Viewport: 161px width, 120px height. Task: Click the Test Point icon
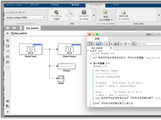pos(70,12)
